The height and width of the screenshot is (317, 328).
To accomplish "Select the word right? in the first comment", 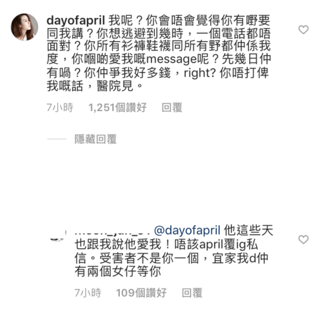I will tap(200, 73).
